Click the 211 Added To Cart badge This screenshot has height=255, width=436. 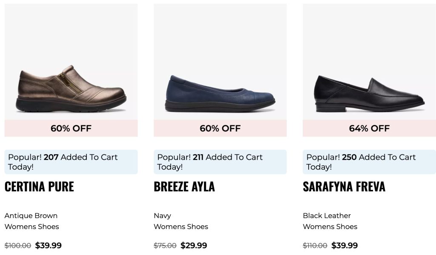(220, 162)
